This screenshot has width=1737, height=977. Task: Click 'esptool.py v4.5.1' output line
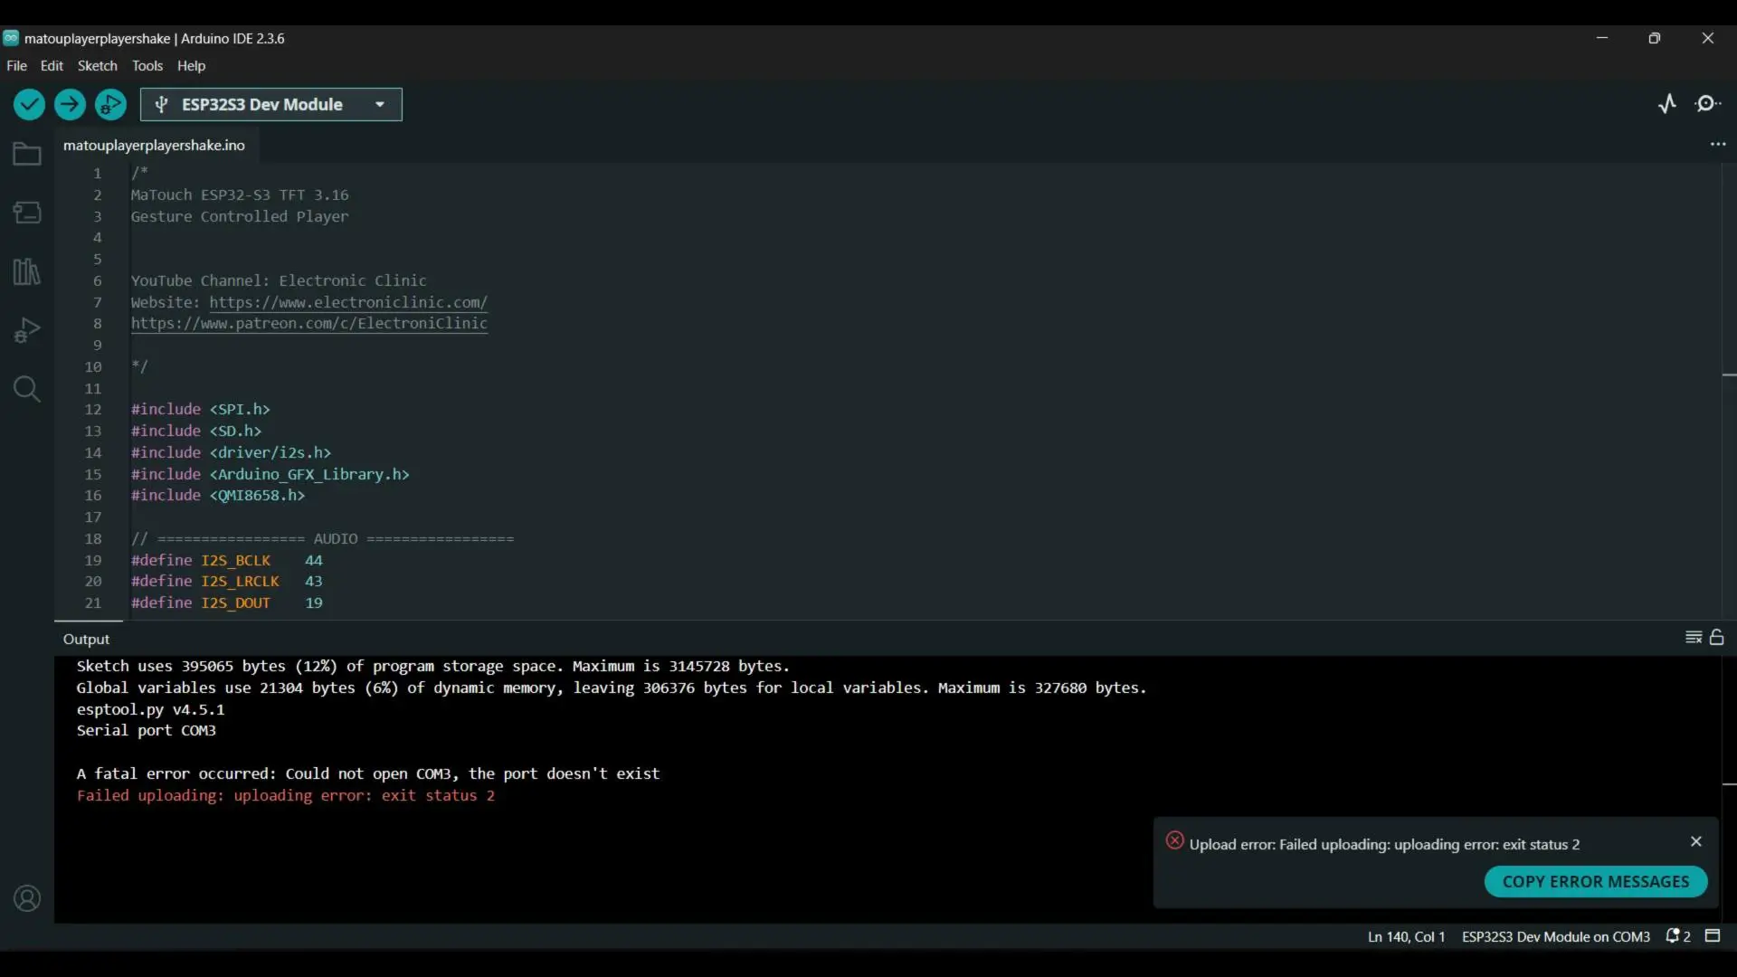point(150,710)
